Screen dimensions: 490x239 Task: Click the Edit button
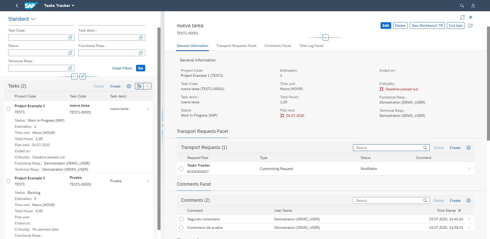(x=386, y=26)
